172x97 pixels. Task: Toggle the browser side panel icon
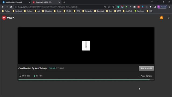click(155, 7)
